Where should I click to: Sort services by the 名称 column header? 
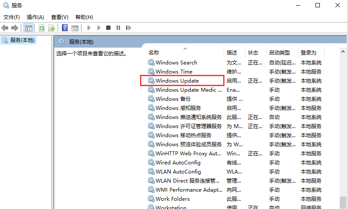pos(154,52)
